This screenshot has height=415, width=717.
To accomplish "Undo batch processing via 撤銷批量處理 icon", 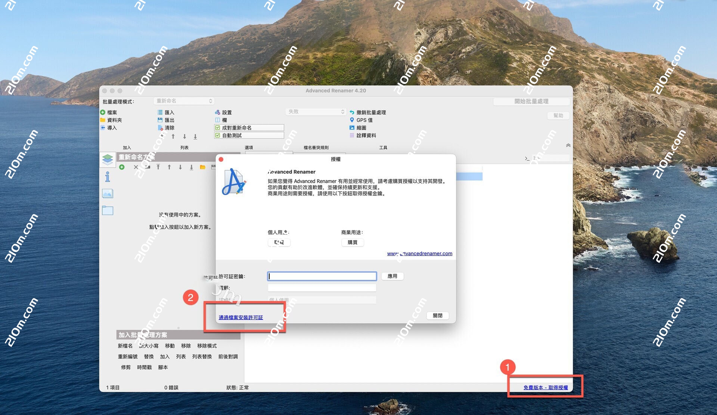I will coord(351,112).
